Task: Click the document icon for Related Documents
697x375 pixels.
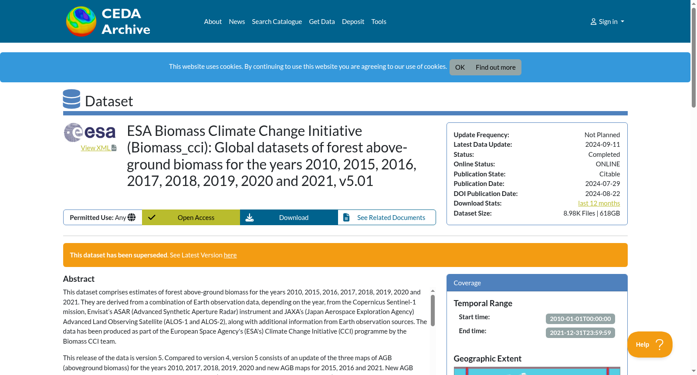Action: point(346,217)
